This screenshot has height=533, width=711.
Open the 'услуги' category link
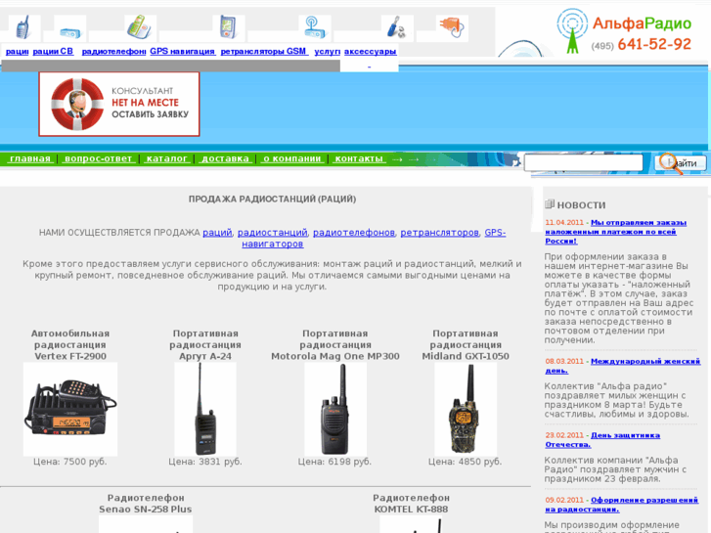tap(327, 51)
